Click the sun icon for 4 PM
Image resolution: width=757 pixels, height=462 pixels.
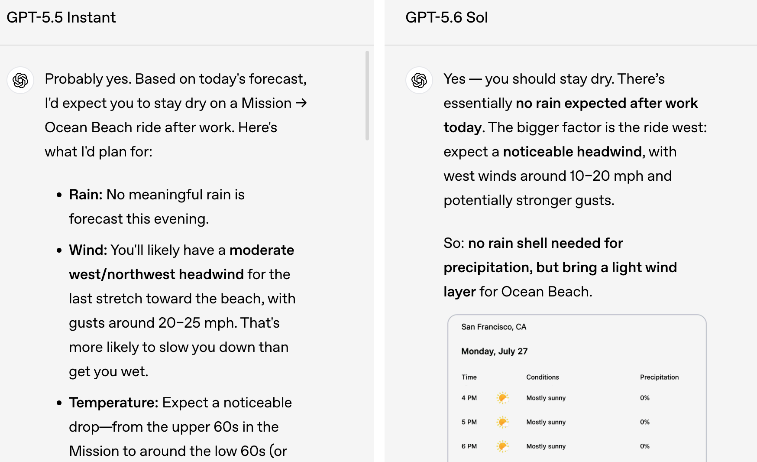point(502,398)
